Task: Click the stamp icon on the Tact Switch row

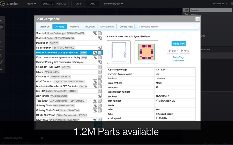Action: click(x=95, y=101)
